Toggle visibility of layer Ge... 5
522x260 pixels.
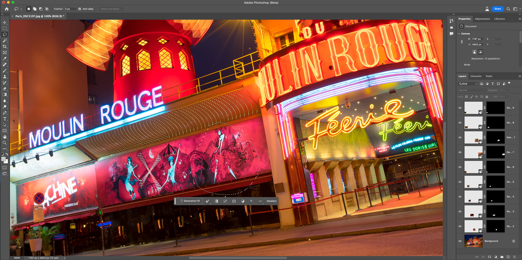460,182
